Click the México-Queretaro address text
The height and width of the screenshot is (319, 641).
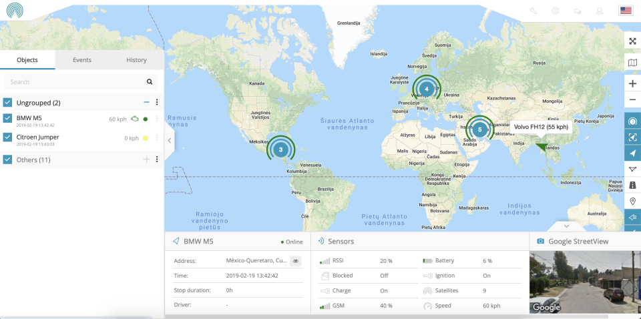(256, 260)
